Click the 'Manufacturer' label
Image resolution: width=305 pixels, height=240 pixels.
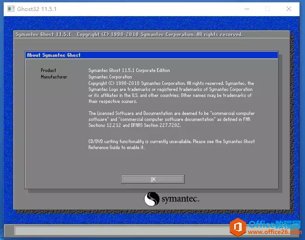pyautogui.click(x=54, y=77)
